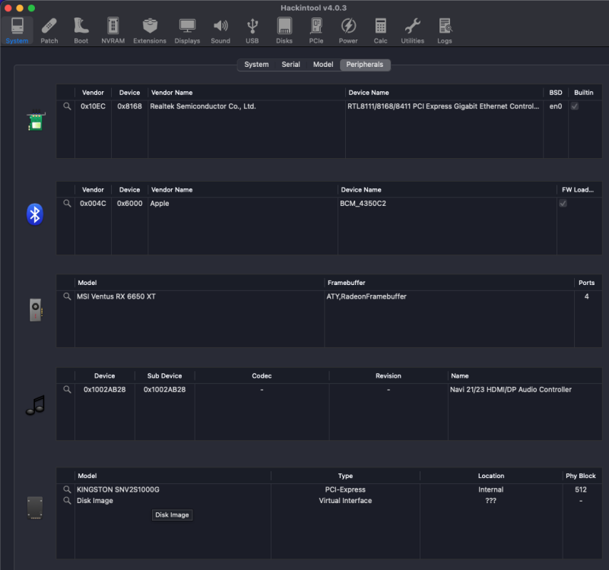Click magnifier icon for Navi audio controller row
This screenshot has height=570, width=609.
67,389
